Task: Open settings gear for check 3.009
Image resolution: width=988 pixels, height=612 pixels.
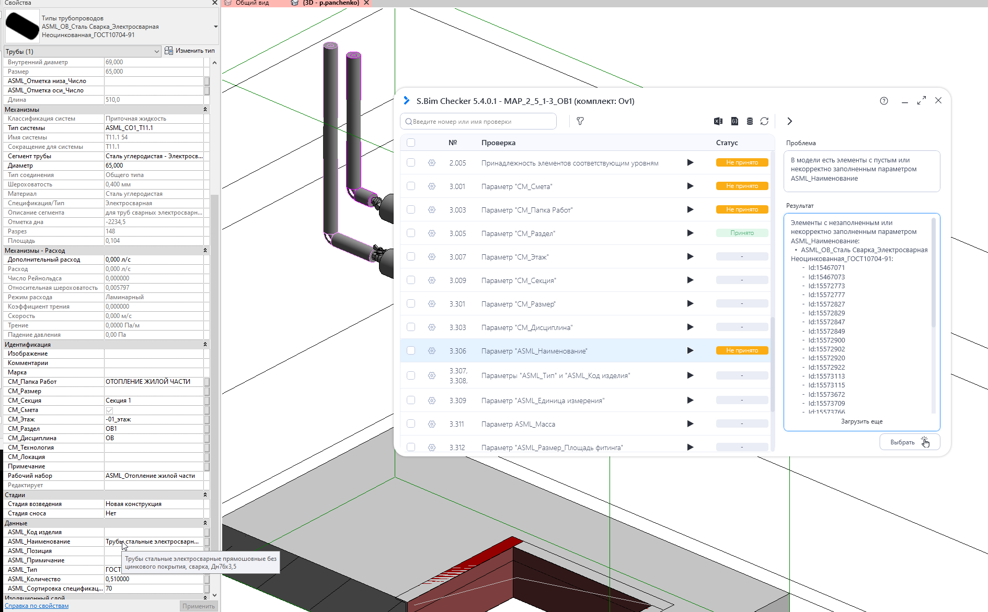Action: tap(432, 280)
